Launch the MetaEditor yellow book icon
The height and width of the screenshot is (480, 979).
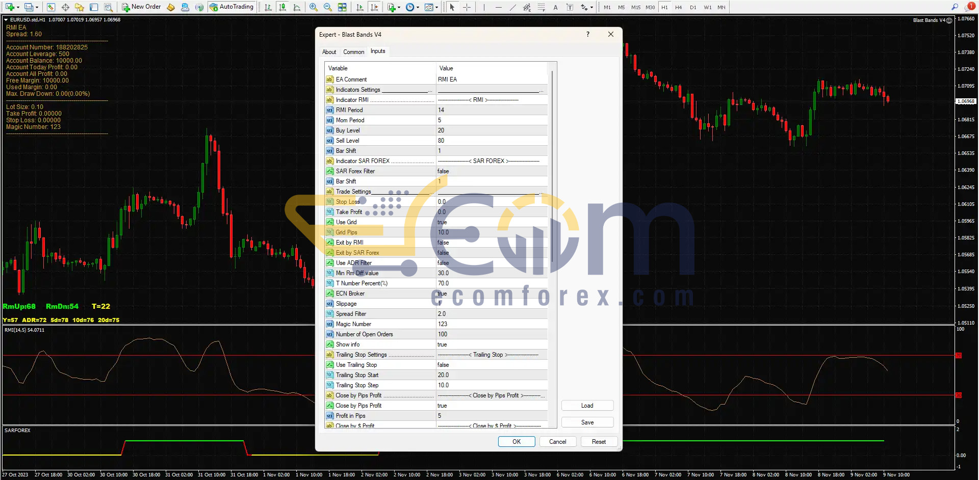tap(171, 7)
